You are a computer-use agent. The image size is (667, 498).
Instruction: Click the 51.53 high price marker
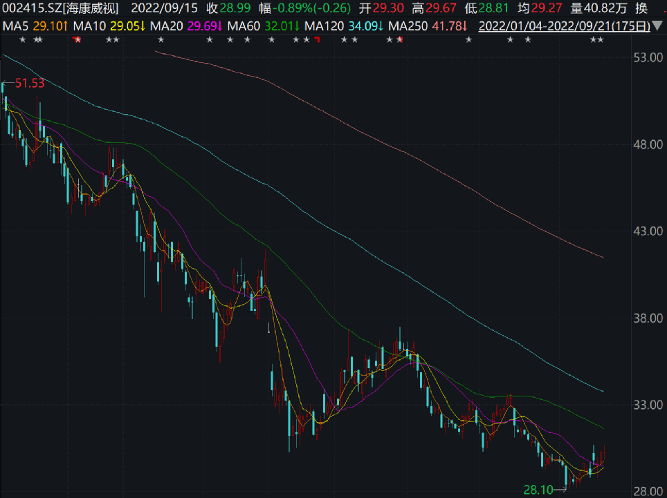pyautogui.click(x=29, y=83)
